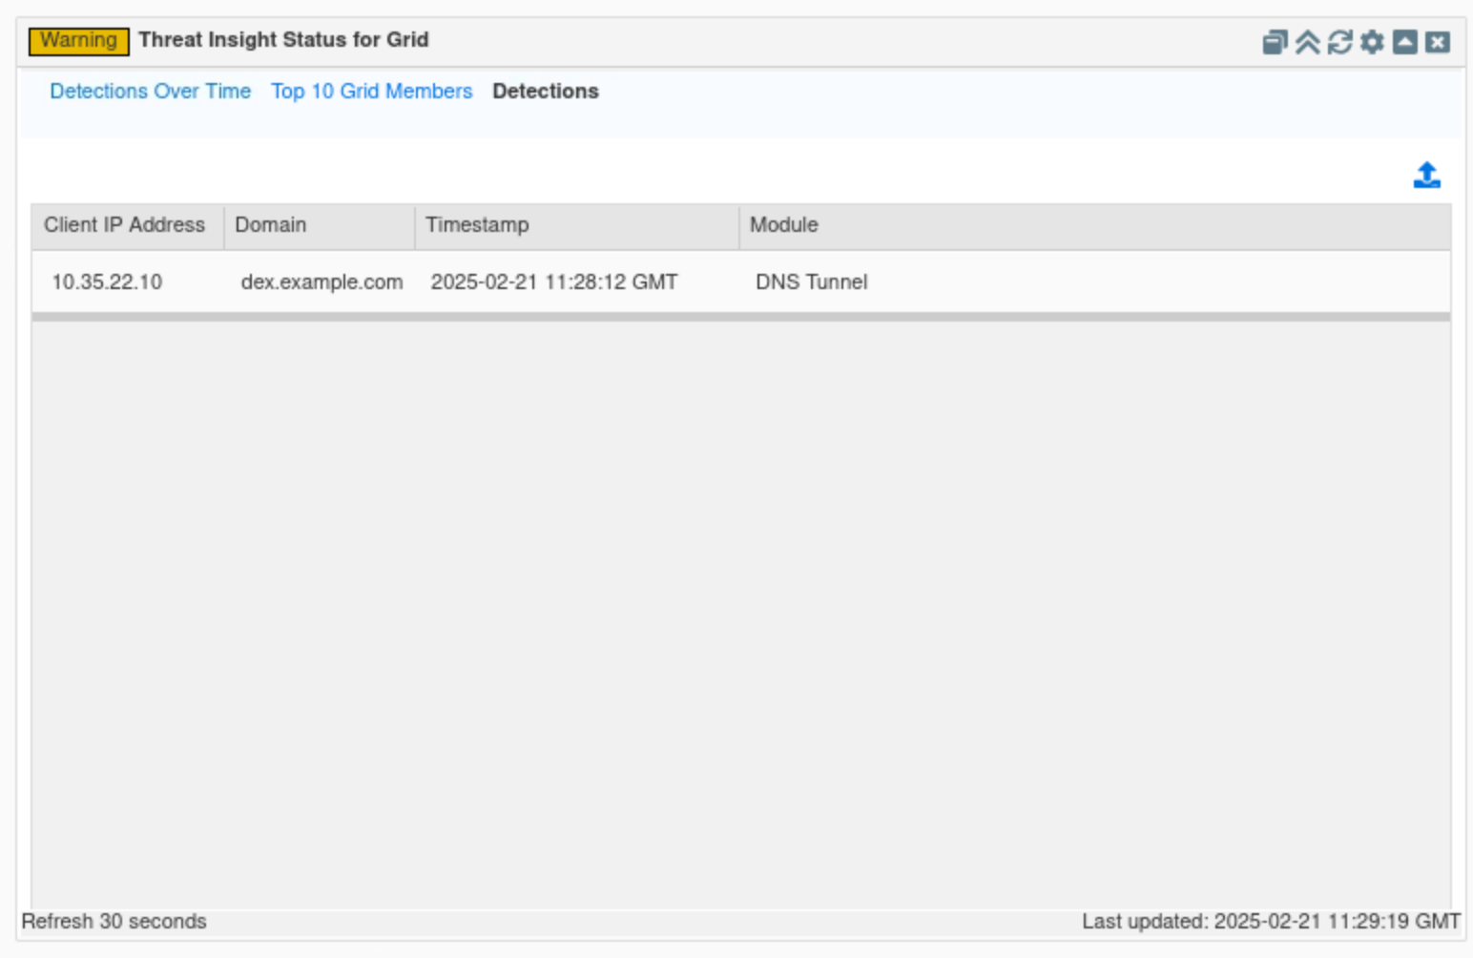Select the Detections tab

[545, 92]
